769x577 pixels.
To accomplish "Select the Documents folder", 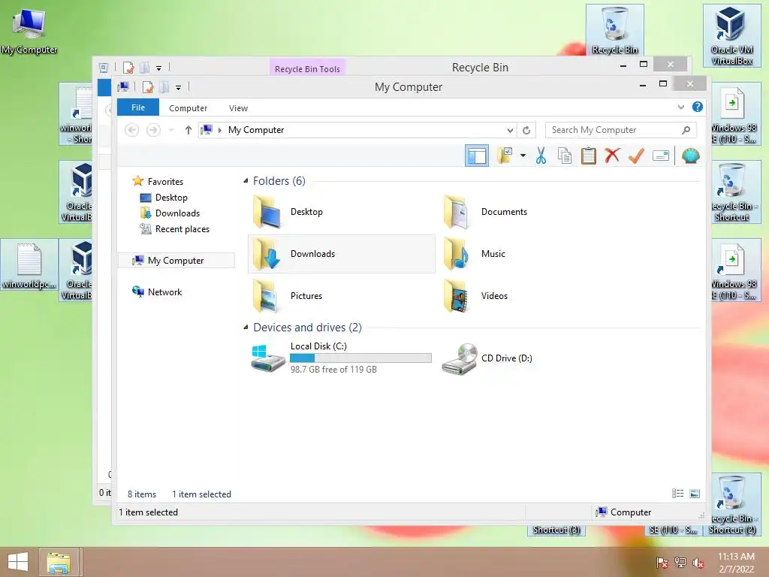I will (x=532, y=212).
